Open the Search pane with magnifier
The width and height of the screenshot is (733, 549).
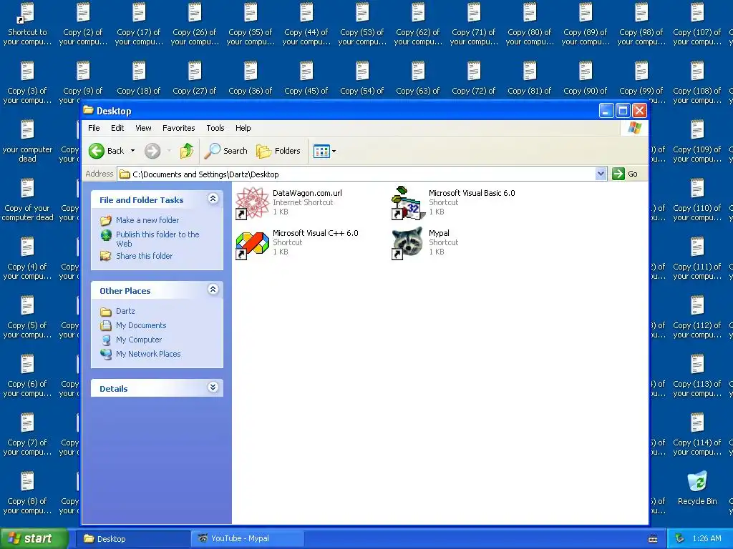(x=225, y=151)
